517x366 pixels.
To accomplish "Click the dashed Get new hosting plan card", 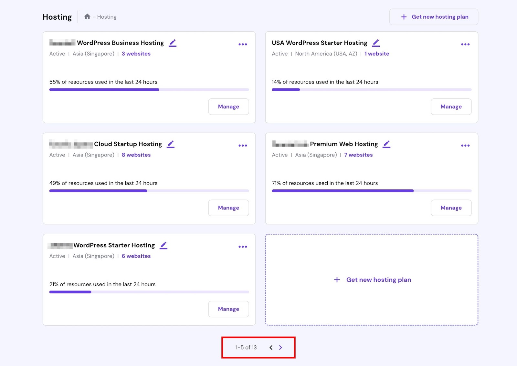I will point(372,280).
